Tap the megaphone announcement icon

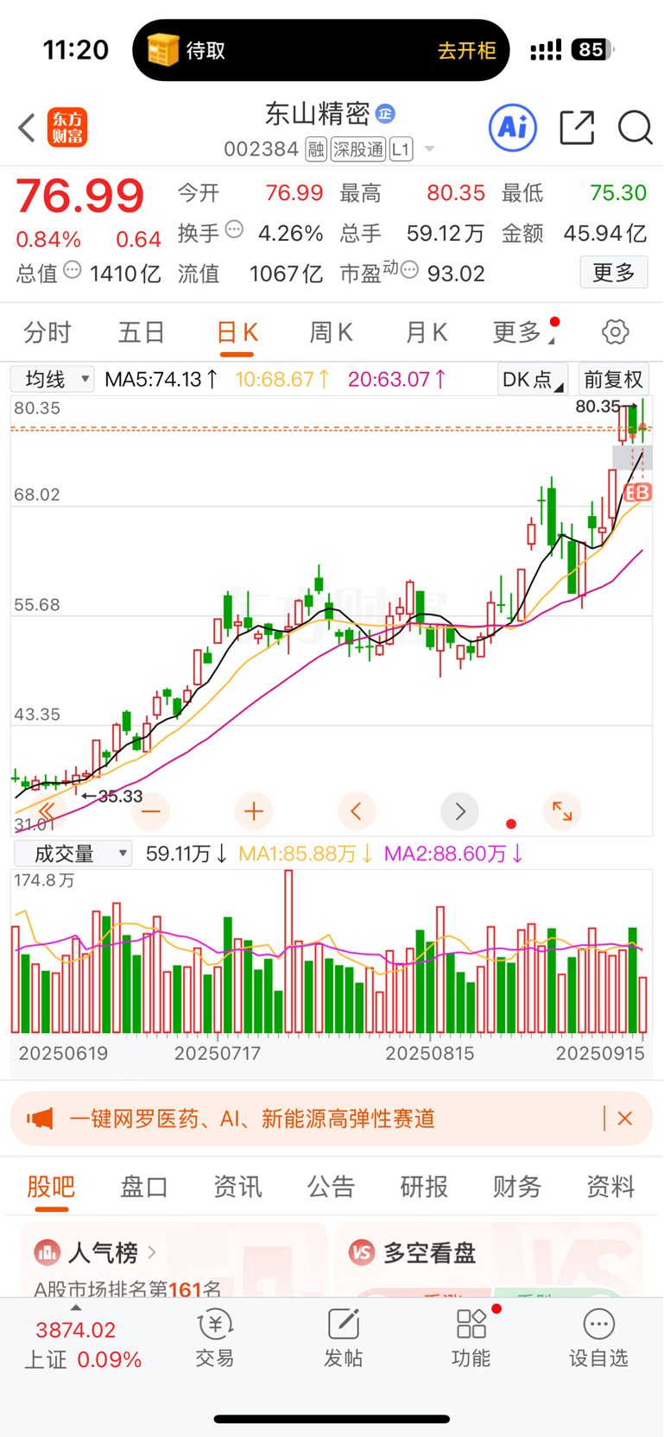tap(40, 1119)
